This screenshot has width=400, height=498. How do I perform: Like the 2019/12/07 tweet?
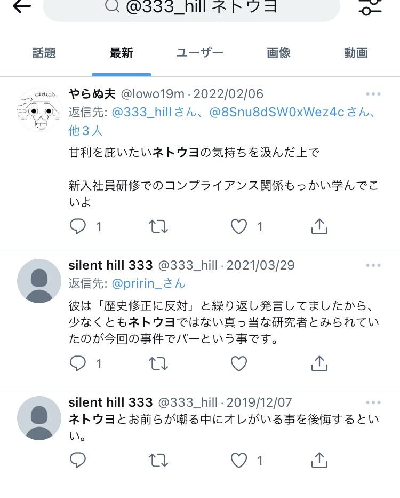pos(239,460)
